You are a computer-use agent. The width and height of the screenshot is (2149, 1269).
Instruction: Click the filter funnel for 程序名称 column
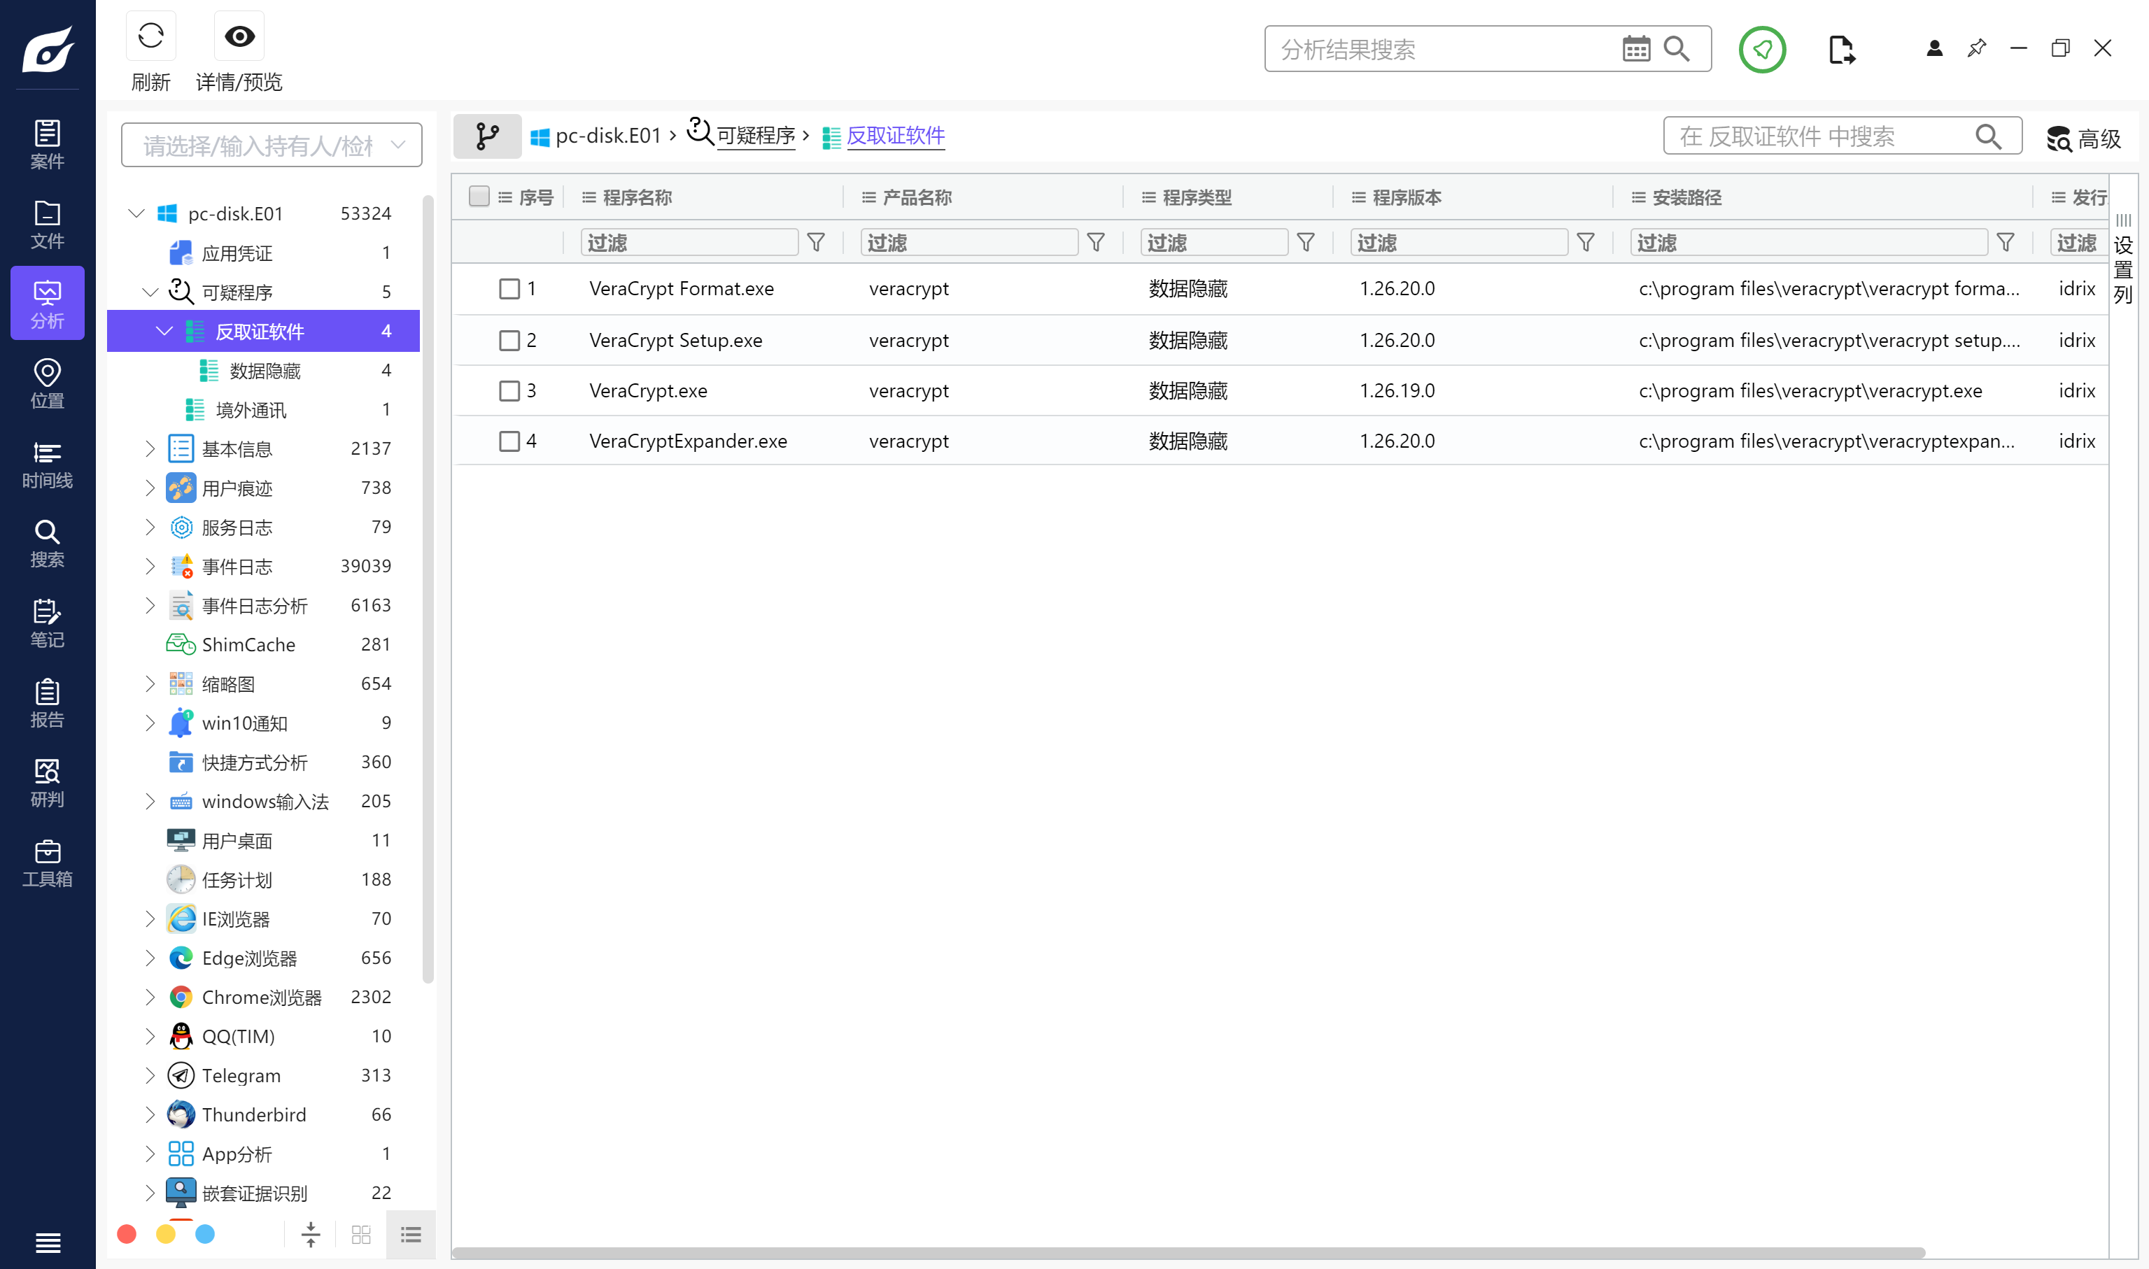click(817, 243)
